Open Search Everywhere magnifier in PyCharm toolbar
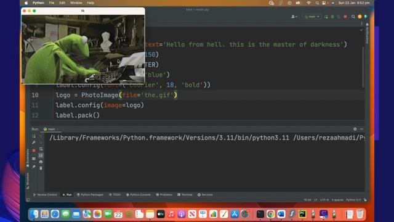 (x=353, y=17)
